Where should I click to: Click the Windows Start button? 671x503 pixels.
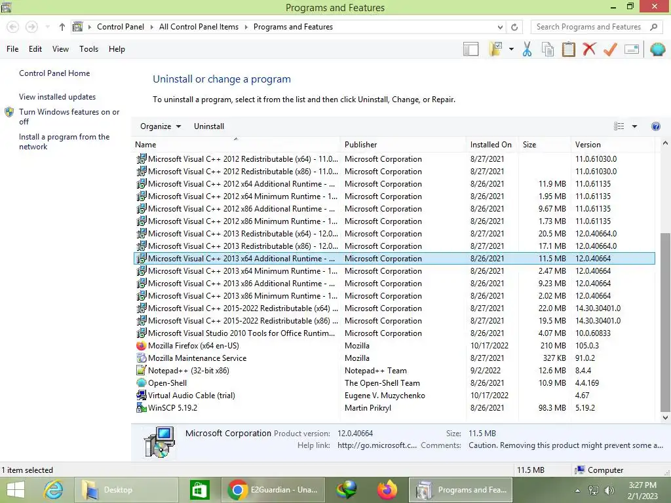coord(16,490)
